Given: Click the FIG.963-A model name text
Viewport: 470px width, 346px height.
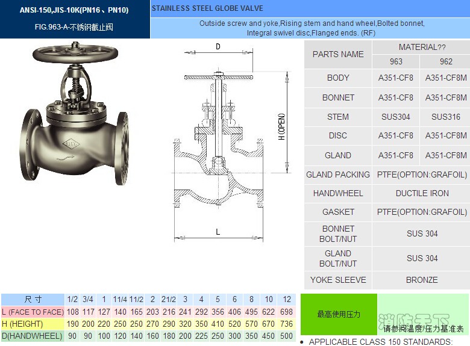Looking at the screenshot, I should pyautogui.click(x=74, y=27).
